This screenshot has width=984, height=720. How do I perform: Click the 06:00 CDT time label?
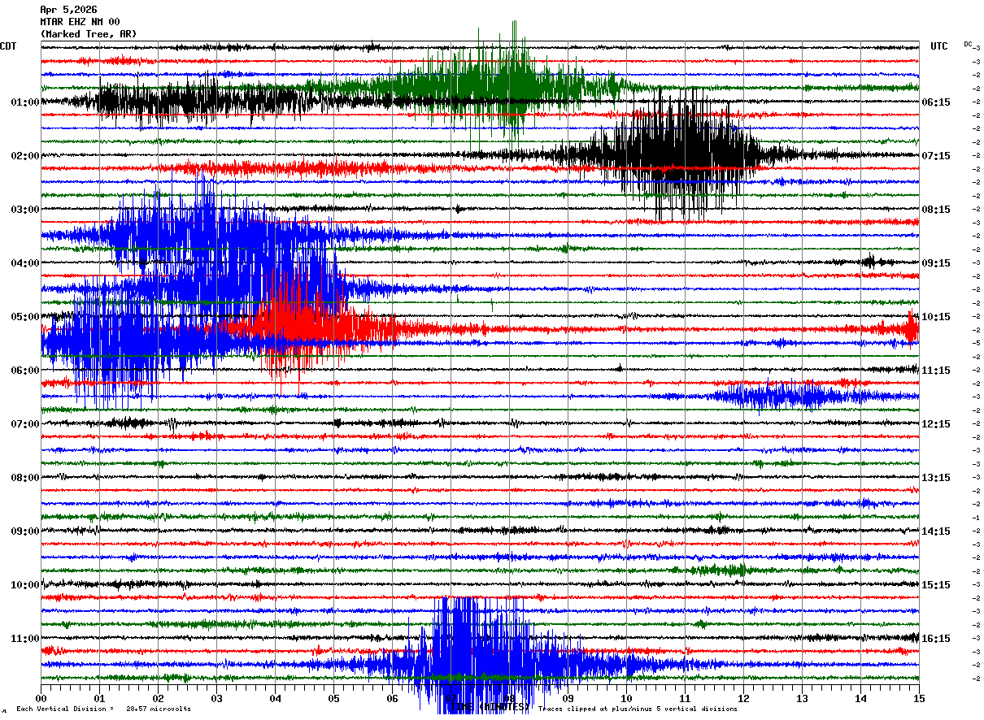click(25, 371)
